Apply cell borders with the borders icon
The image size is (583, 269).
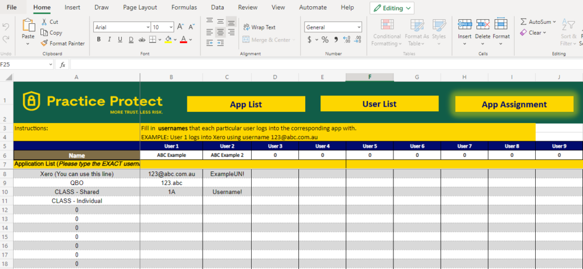pyautogui.click(x=153, y=40)
